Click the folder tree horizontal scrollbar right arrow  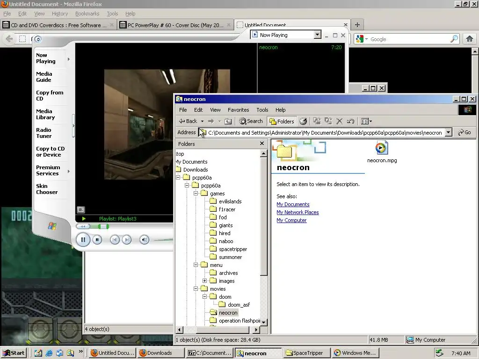coord(256,330)
